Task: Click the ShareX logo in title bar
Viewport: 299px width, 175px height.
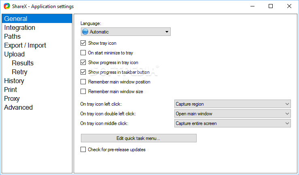Action: (x=7, y=6)
